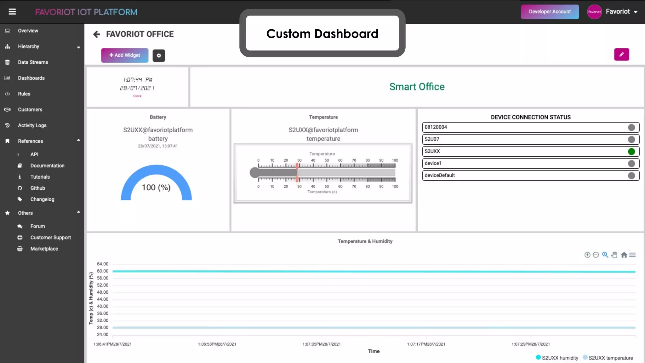Click the Developer Account button
Viewport: 645px width, 363px height.
(550, 12)
